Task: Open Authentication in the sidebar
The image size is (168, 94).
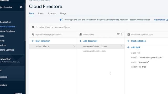Action: coord(6,22)
